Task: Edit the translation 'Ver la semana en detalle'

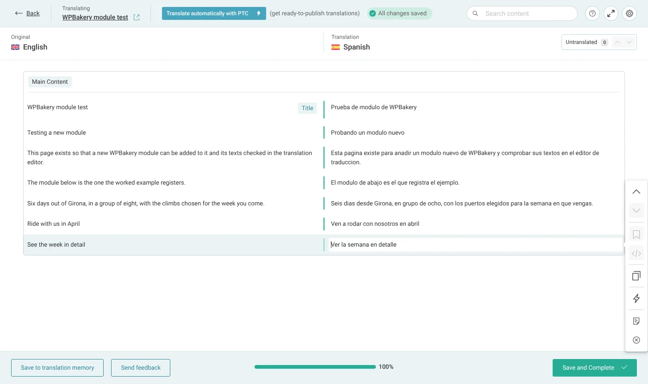Action: coord(475,245)
